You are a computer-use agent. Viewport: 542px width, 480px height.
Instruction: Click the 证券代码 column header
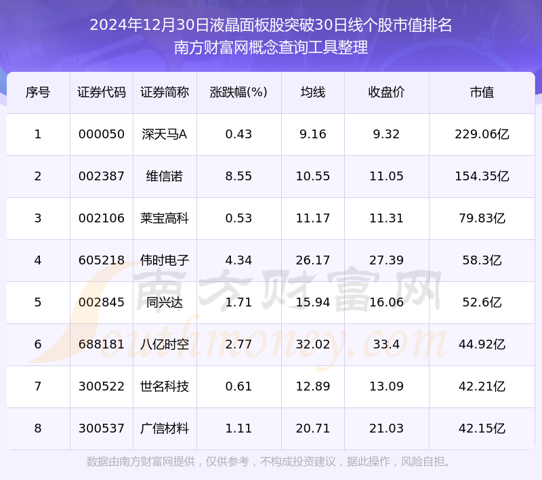(x=101, y=92)
